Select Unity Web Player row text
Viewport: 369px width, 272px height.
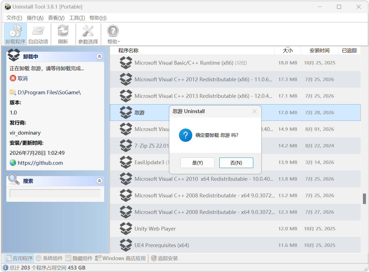coord(155,229)
